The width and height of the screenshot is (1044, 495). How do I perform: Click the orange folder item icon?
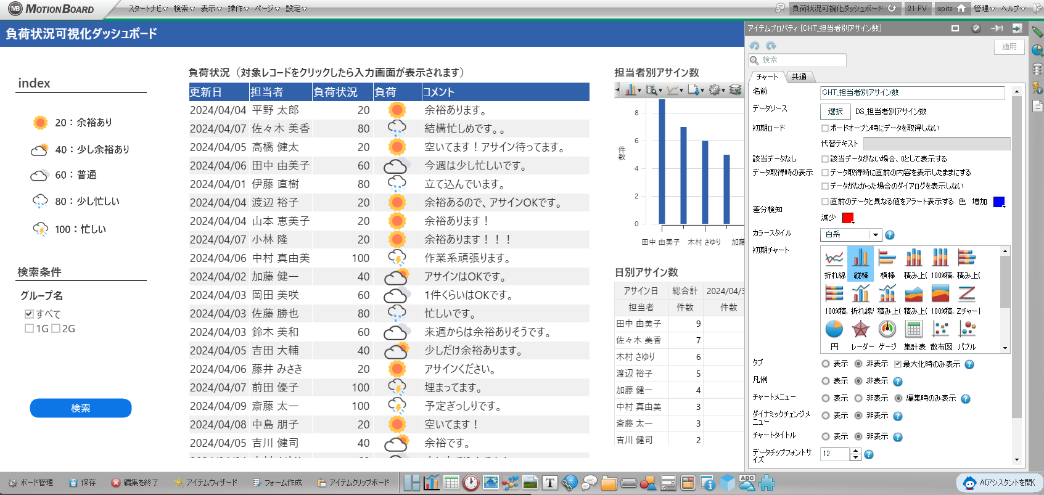point(609,483)
